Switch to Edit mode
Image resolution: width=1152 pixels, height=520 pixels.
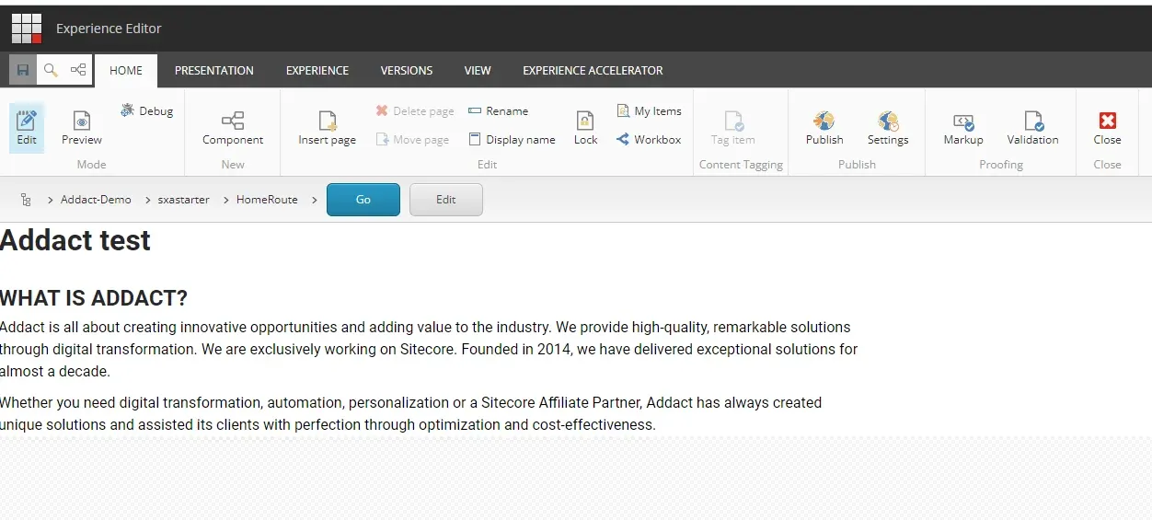pos(27,127)
